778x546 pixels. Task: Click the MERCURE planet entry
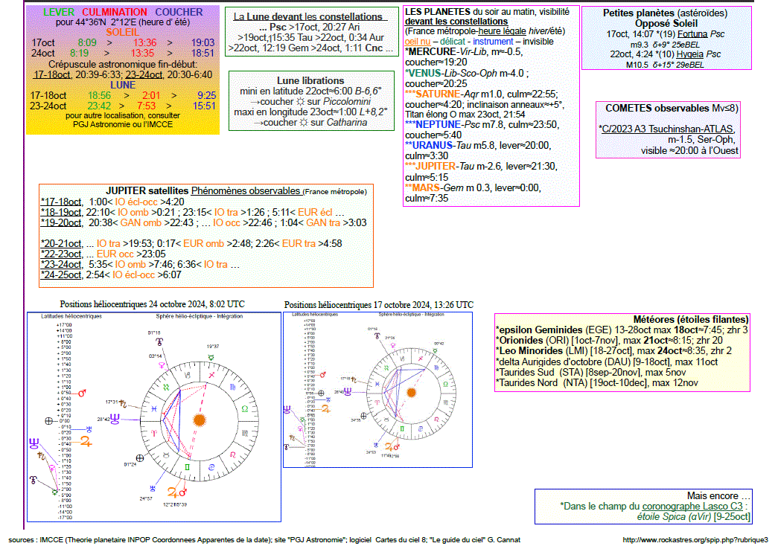pos(432,51)
